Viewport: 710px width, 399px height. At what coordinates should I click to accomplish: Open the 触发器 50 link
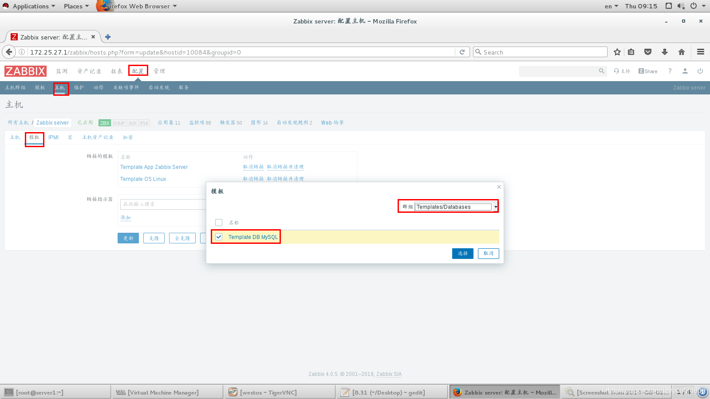pos(231,123)
